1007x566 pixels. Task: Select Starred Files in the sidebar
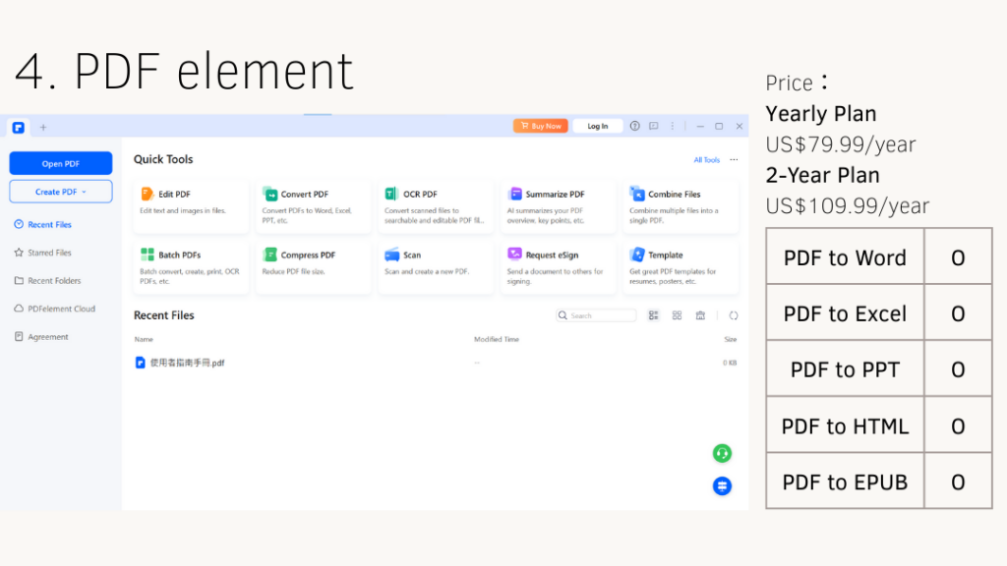click(43, 253)
